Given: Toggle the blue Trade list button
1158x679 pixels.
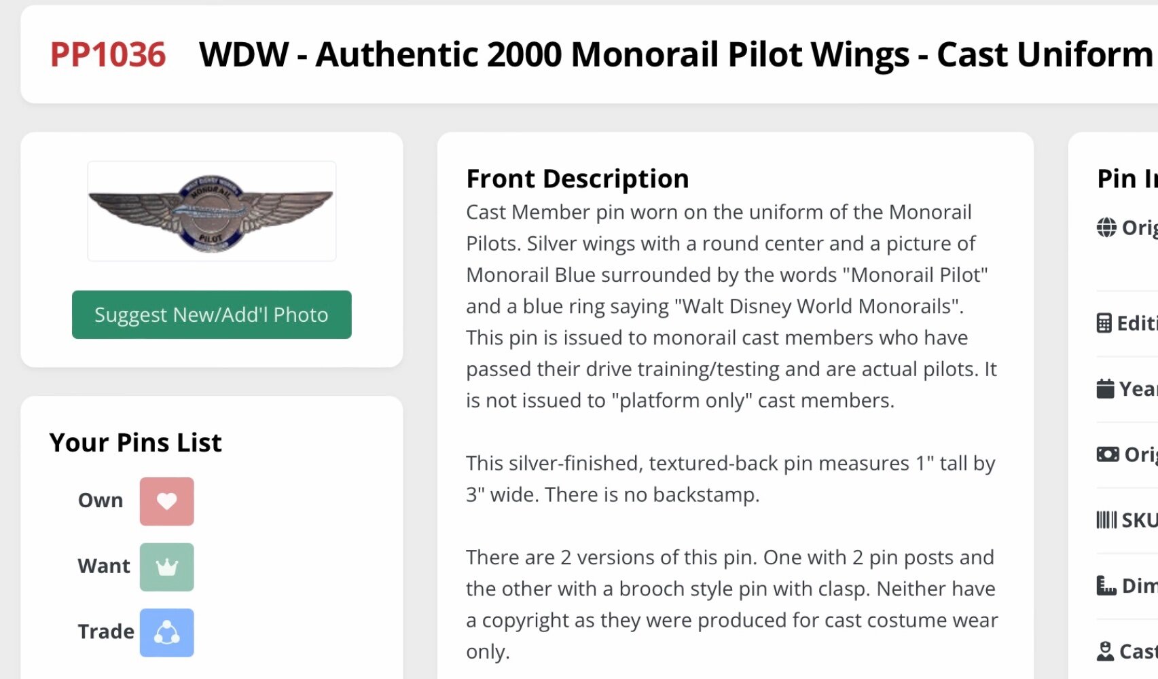Looking at the screenshot, I should (166, 633).
